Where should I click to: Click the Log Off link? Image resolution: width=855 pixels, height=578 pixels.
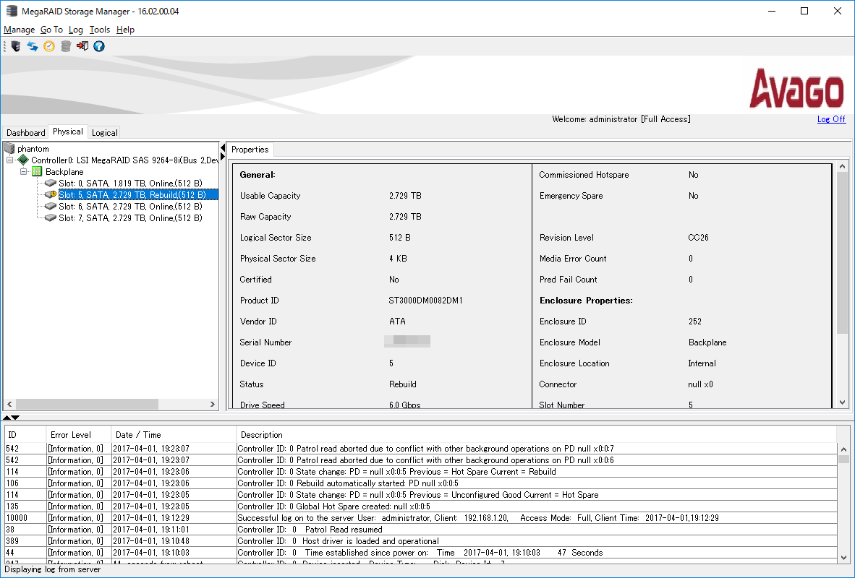pos(831,118)
